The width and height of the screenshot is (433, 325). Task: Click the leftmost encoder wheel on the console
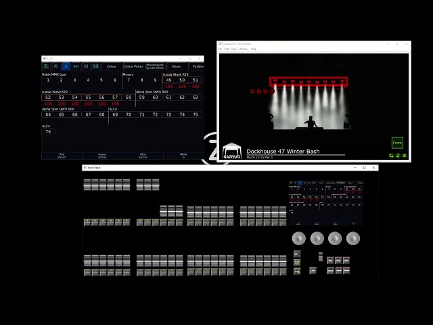tap(299, 238)
